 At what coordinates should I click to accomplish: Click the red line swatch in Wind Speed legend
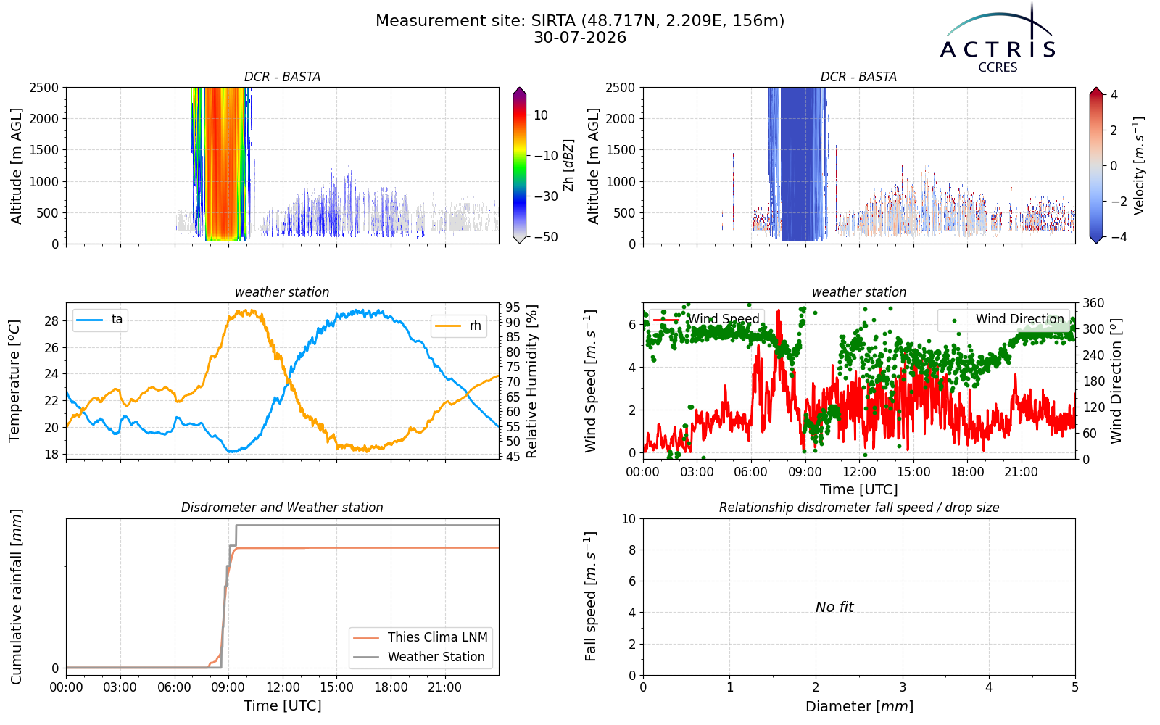666,319
